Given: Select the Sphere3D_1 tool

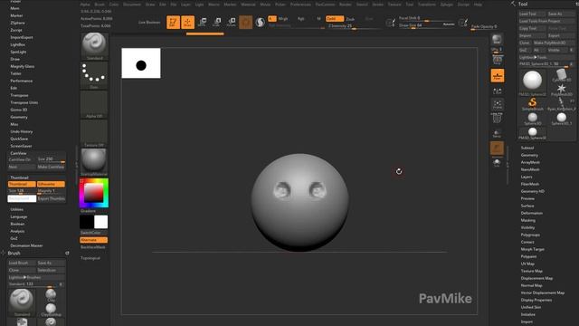Looking at the screenshot, I should tap(561, 119).
